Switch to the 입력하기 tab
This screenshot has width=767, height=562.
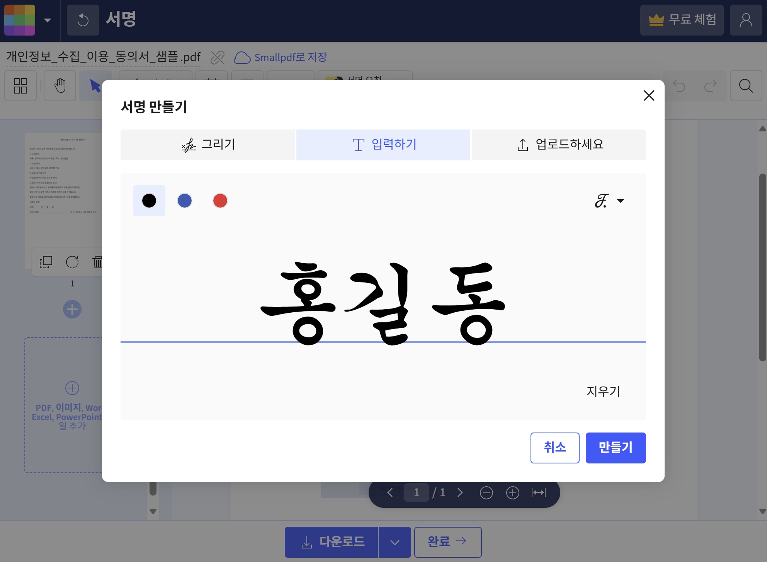[x=383, y=145]
